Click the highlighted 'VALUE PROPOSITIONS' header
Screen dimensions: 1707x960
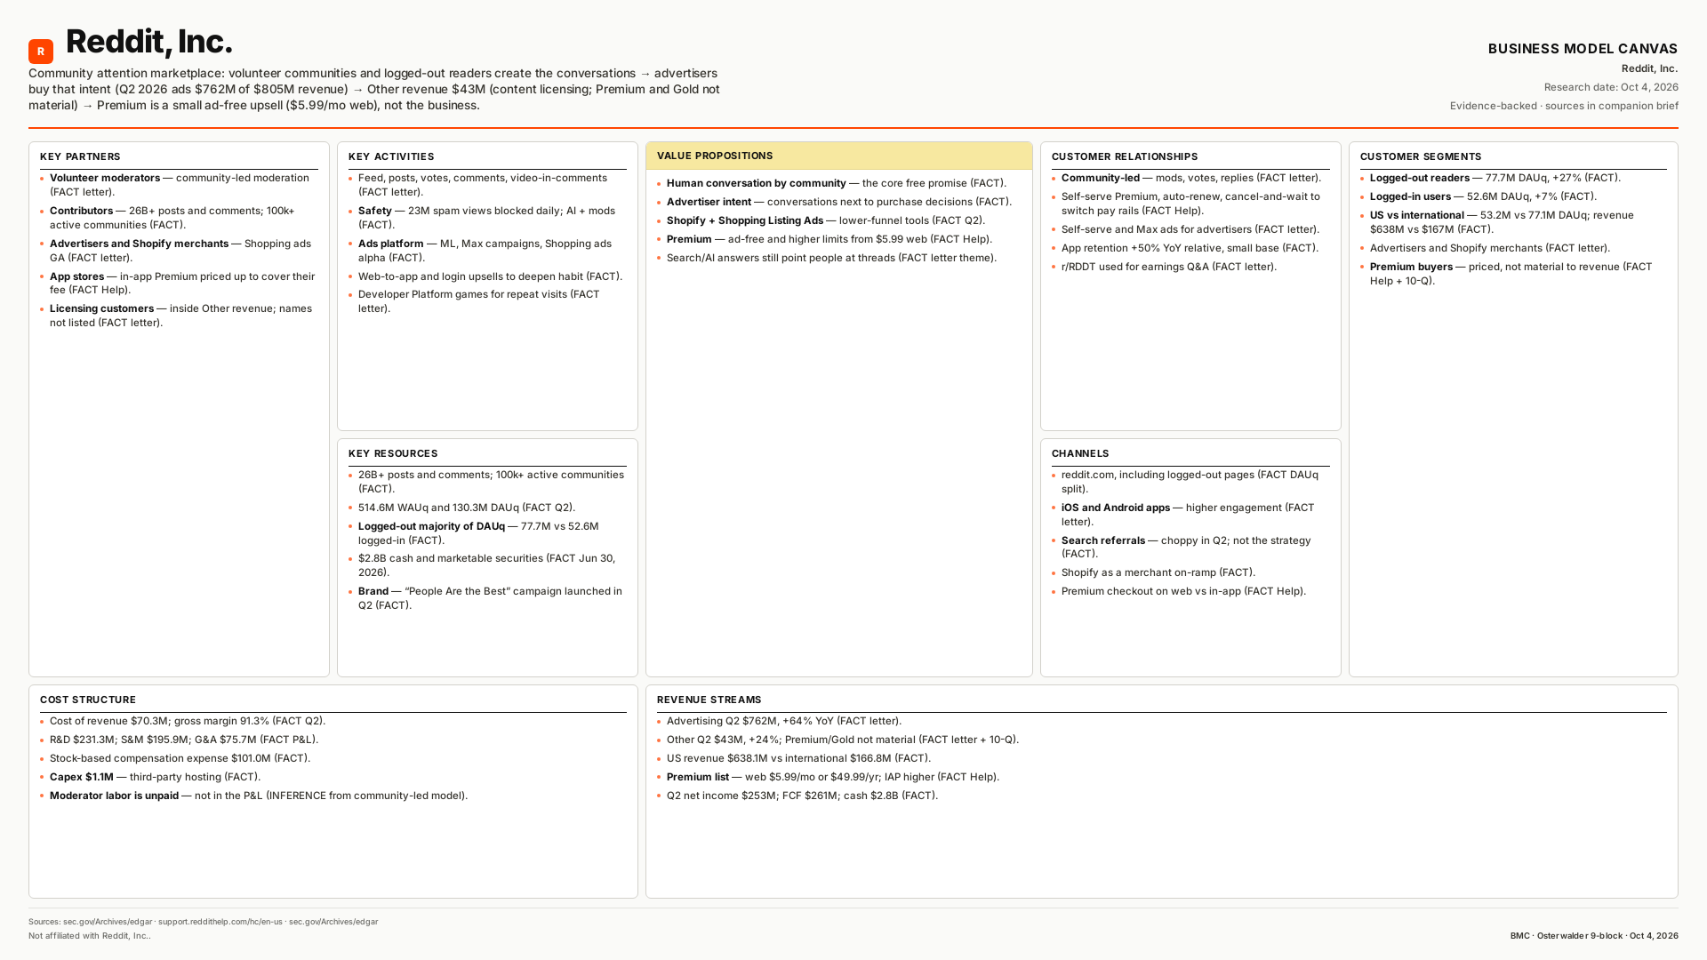[838, 156]
